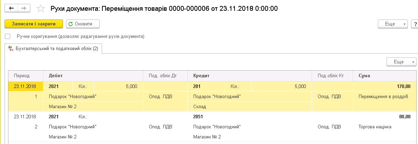Switch to Бухгалтерський та податковий облік tab
418x144 pixels.
pyautogui.click(x=53, y=49)
